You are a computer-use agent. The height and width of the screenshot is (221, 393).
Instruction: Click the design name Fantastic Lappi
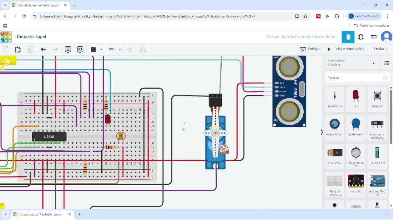(x=31, y=37)
